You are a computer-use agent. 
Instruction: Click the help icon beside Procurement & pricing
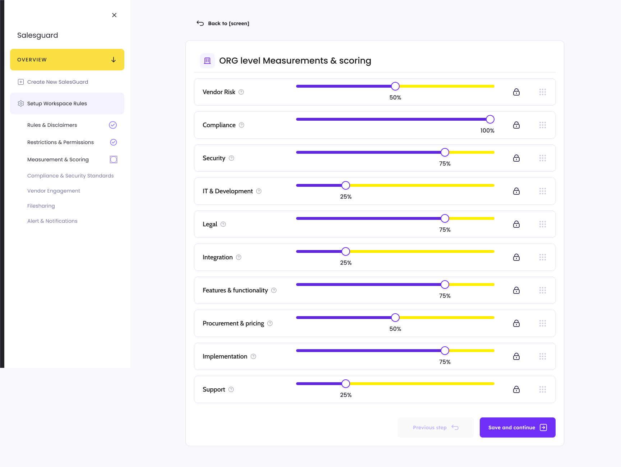[270, 323]
